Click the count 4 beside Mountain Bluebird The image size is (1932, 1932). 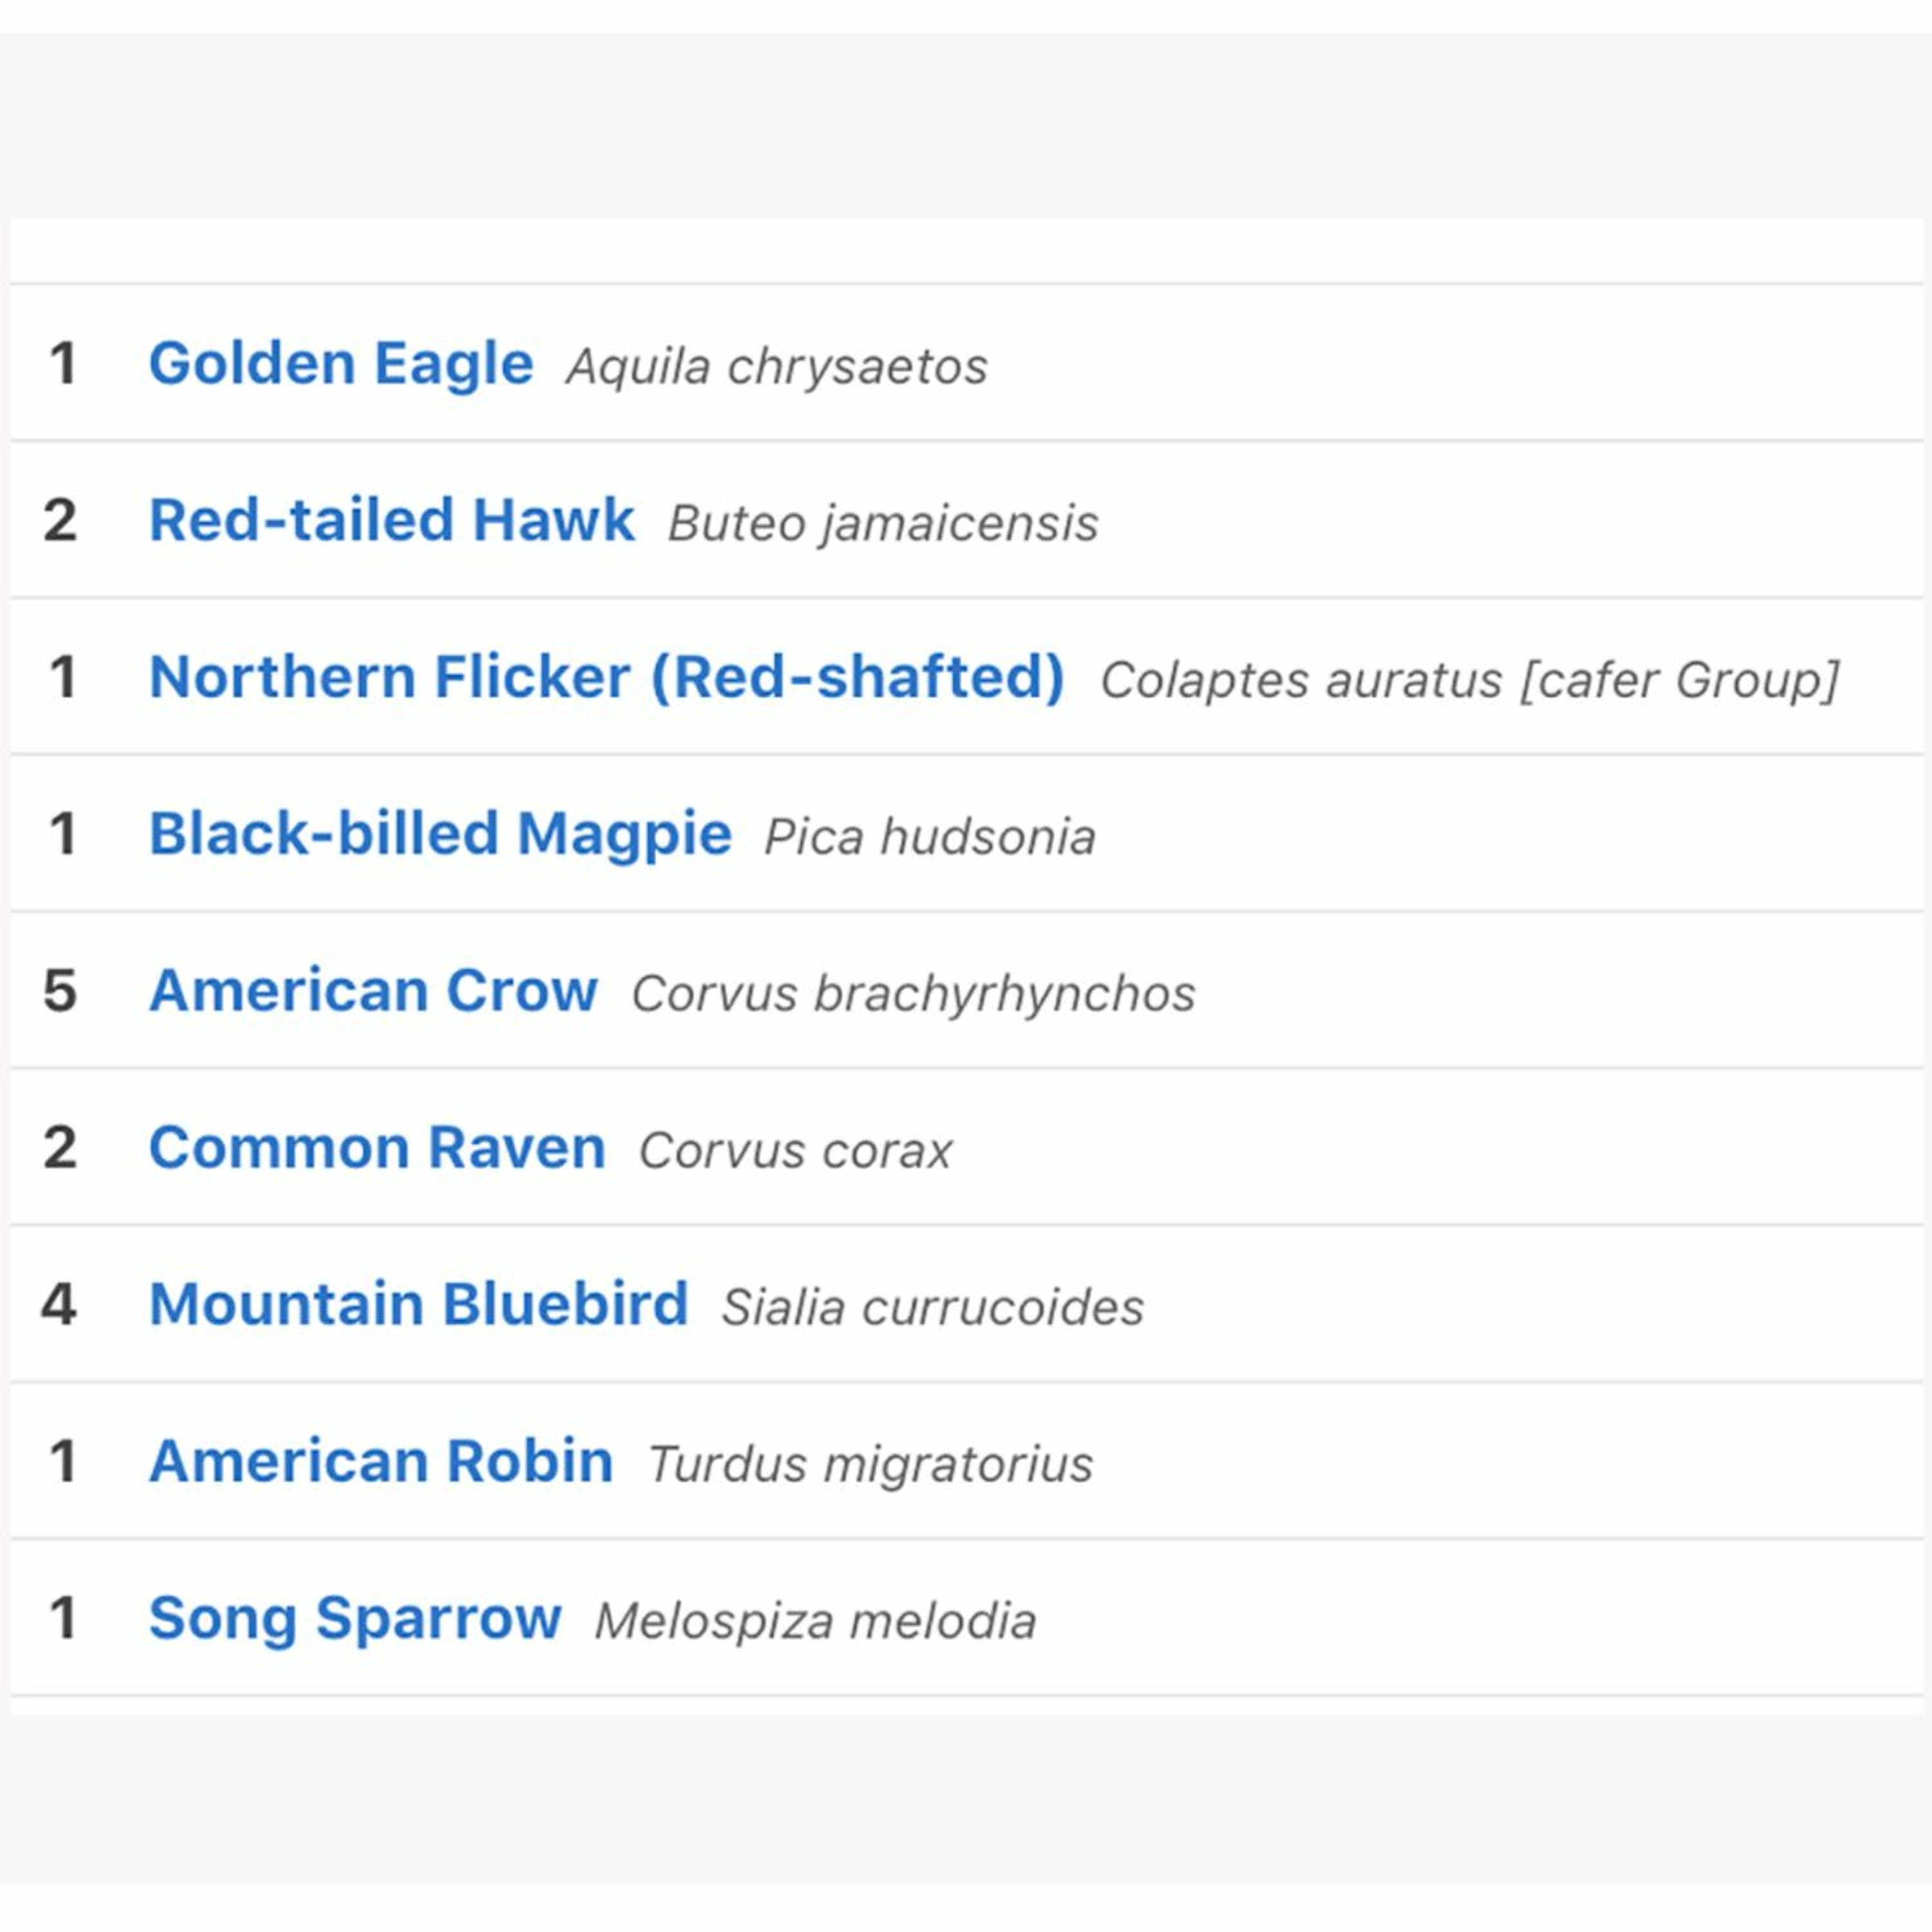click(59, 1305)
